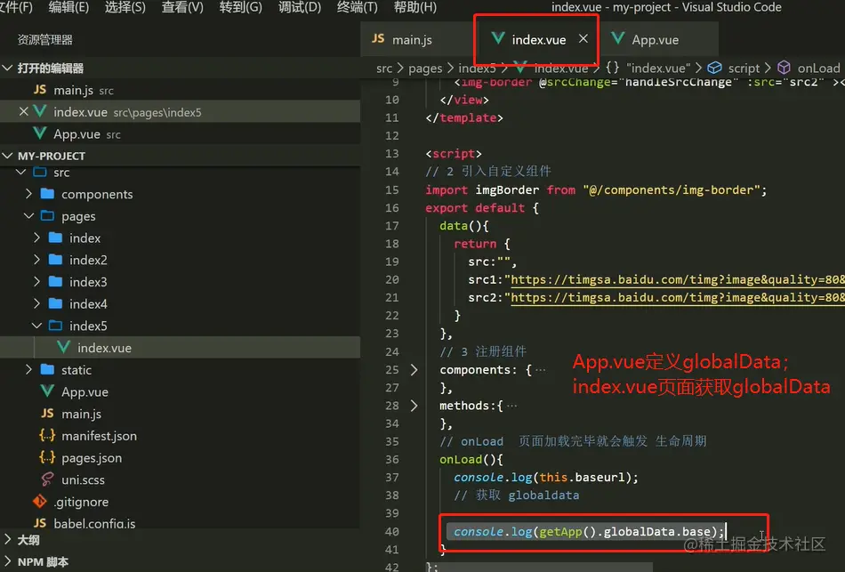Close index.vue in open editors list
Screen dimensions: 845x572
click(x=23, y=111)
